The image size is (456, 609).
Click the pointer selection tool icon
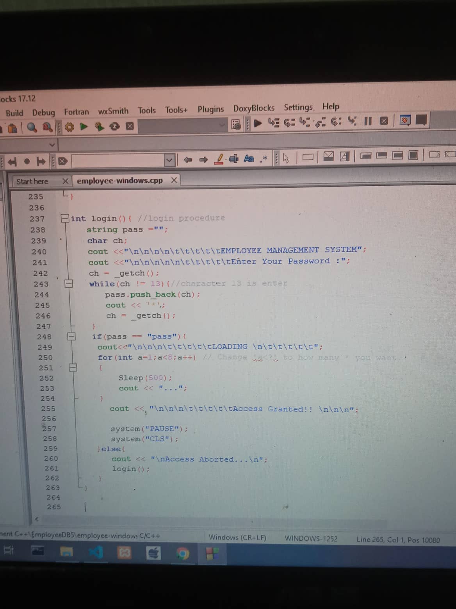click(x=286, y=158)
